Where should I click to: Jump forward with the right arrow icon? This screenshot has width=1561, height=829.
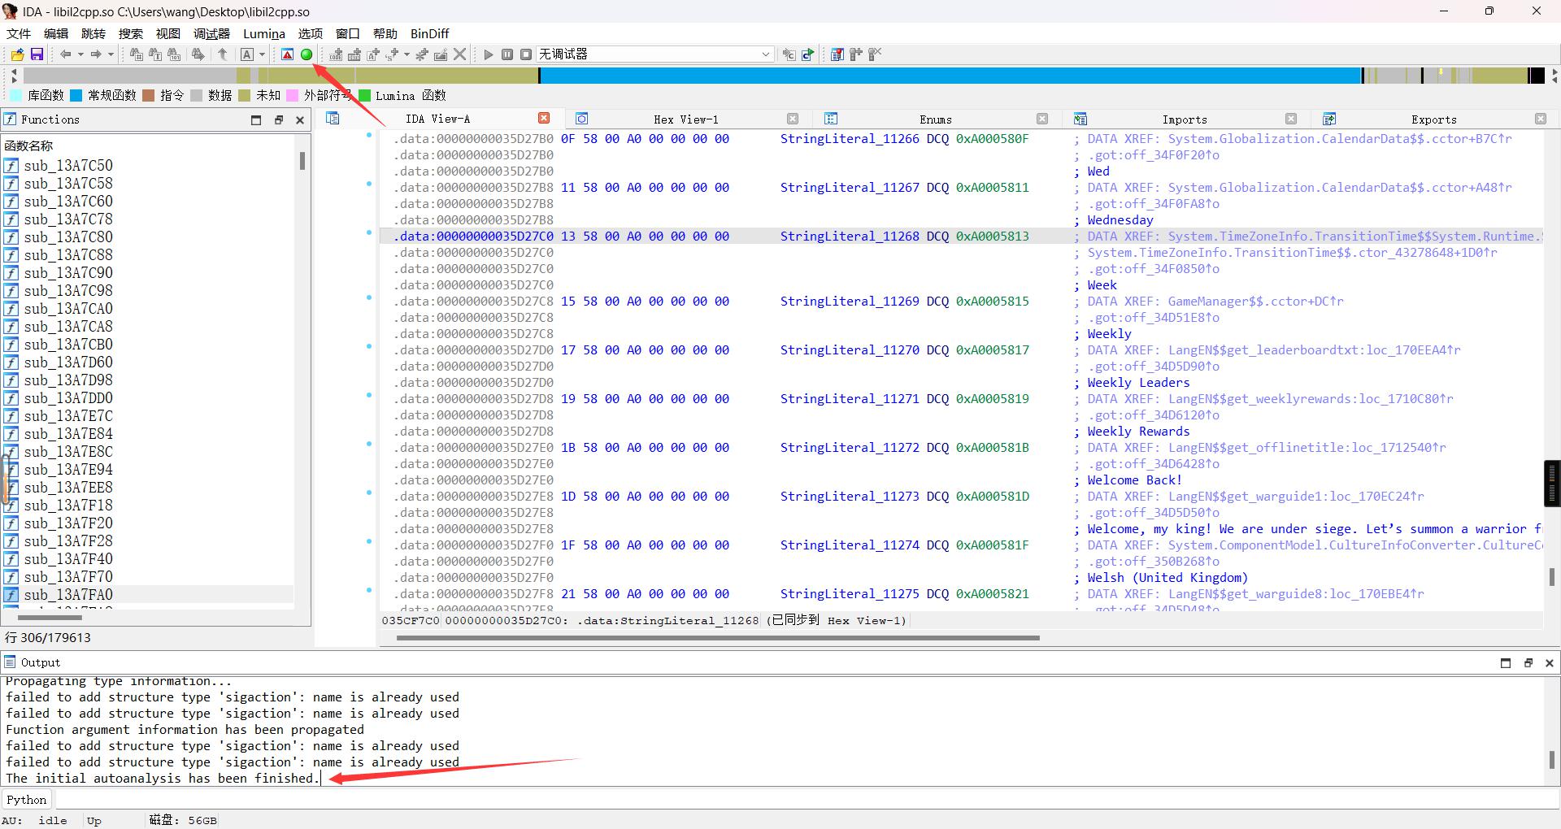(x=96, y=54)
